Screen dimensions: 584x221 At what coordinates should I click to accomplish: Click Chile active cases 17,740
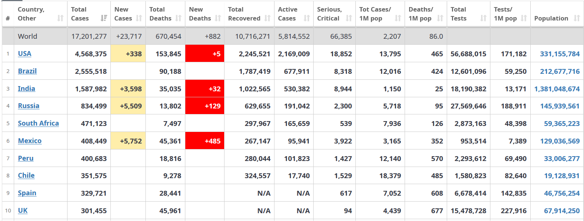(299, 176)
